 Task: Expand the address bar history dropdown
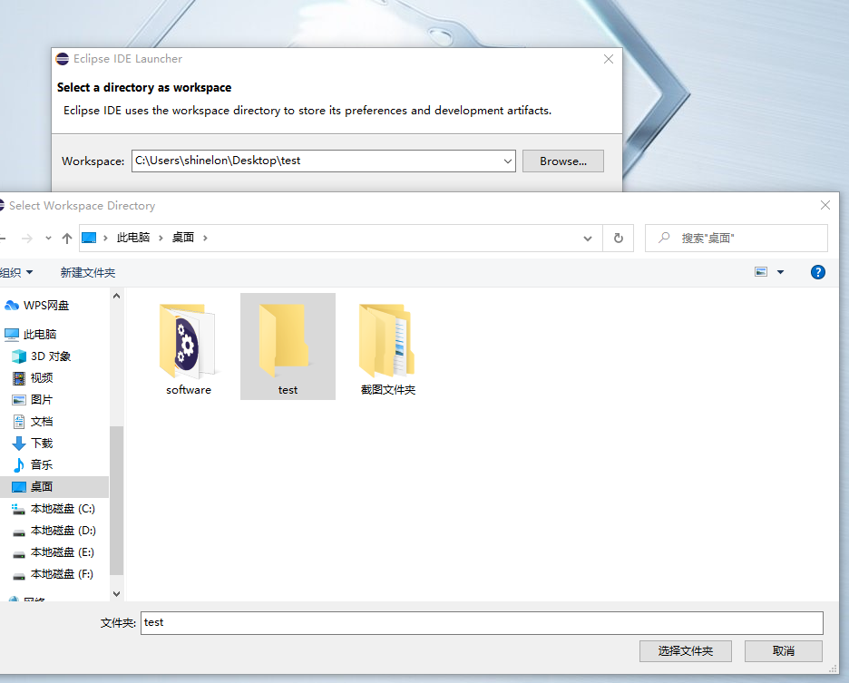point(588,238)
